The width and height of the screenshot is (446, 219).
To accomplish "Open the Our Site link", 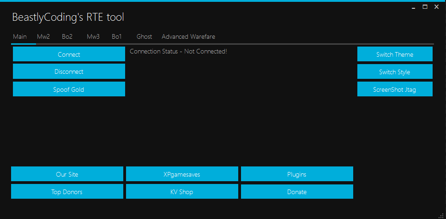I will click(67, 174).
